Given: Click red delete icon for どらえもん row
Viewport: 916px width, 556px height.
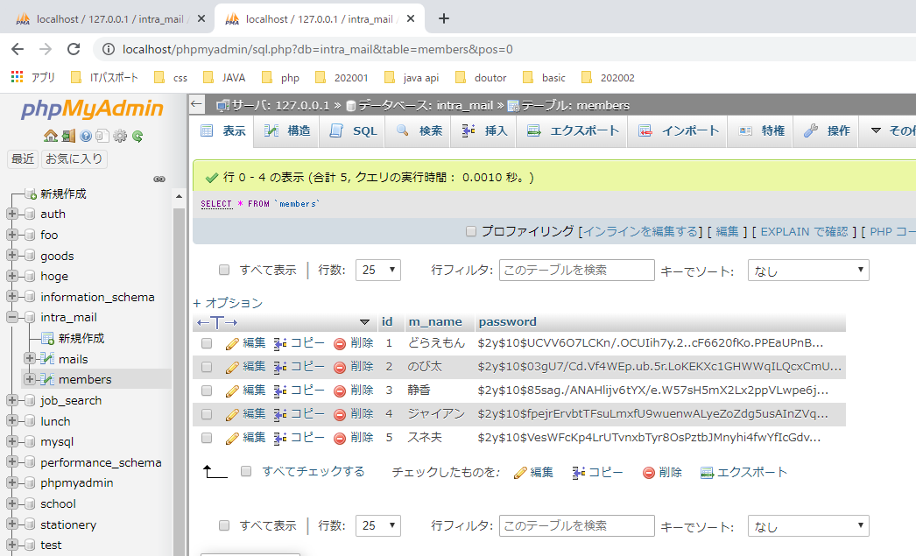Looking at the screenshot, I should tap(340, 344).
